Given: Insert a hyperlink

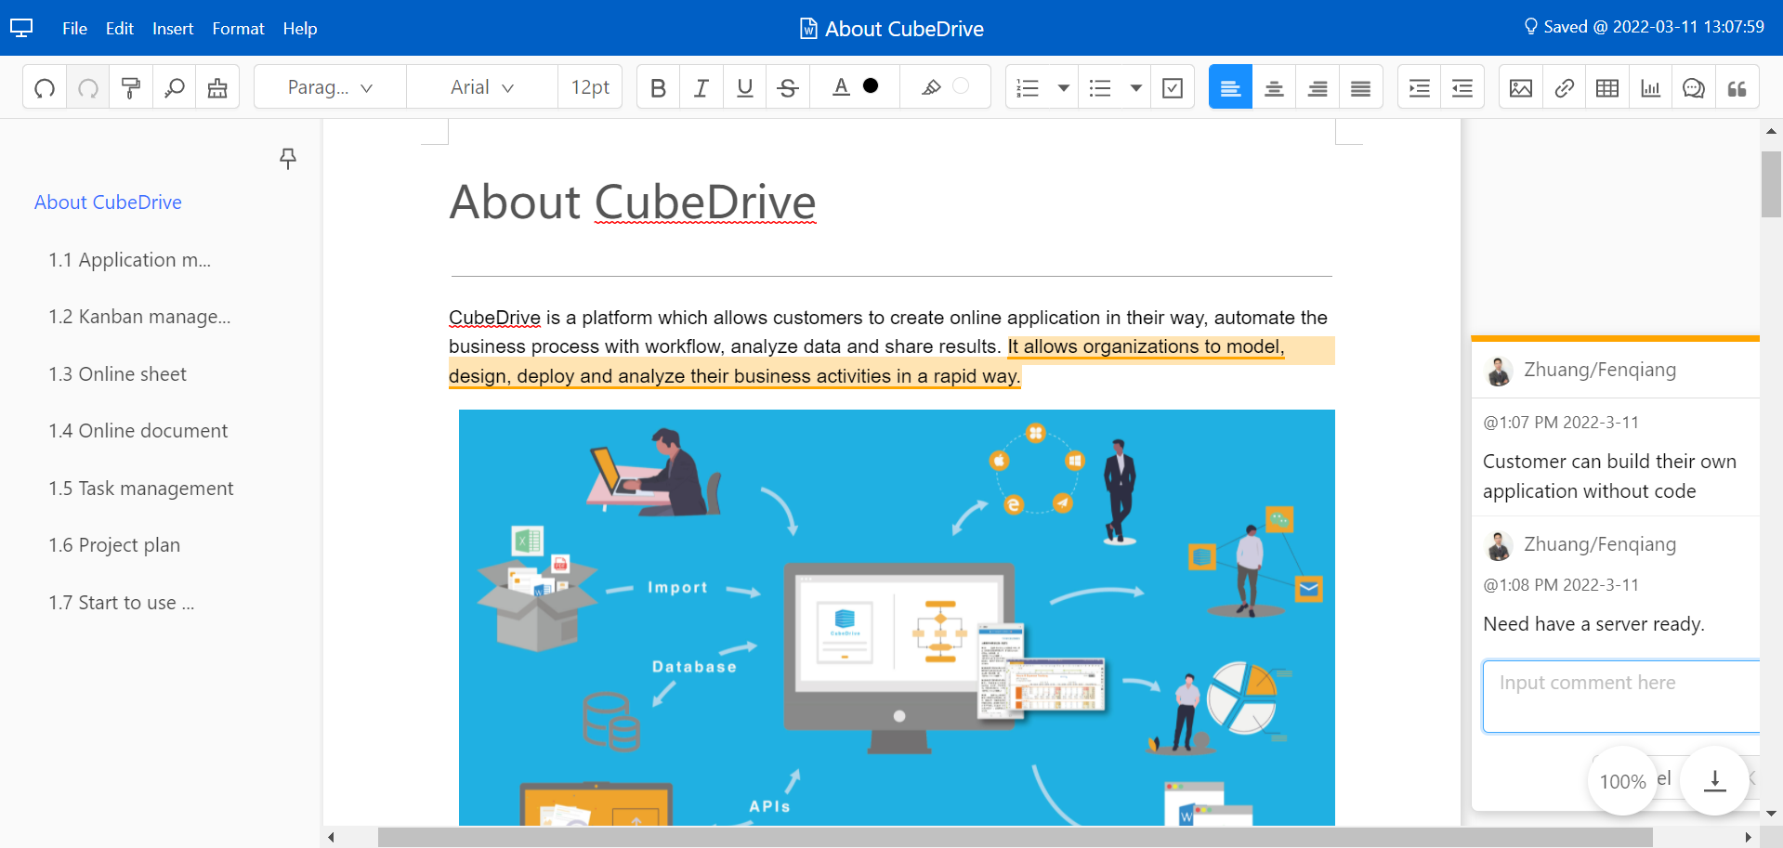Looking at the screenshot, I should [x=1564, y=87].
